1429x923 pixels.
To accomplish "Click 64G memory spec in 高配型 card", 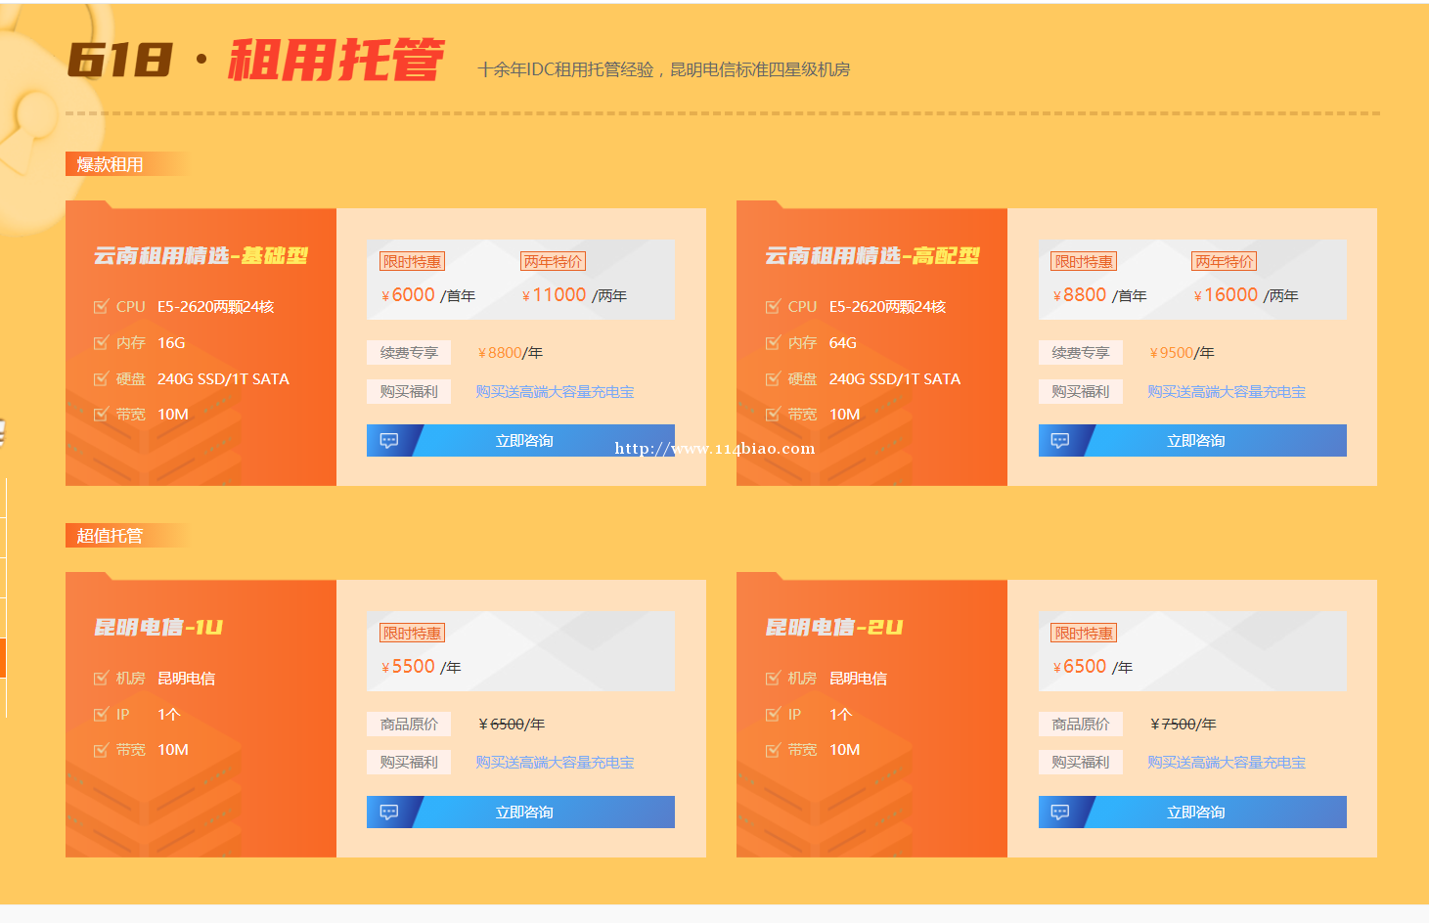I will pos(843,343).
